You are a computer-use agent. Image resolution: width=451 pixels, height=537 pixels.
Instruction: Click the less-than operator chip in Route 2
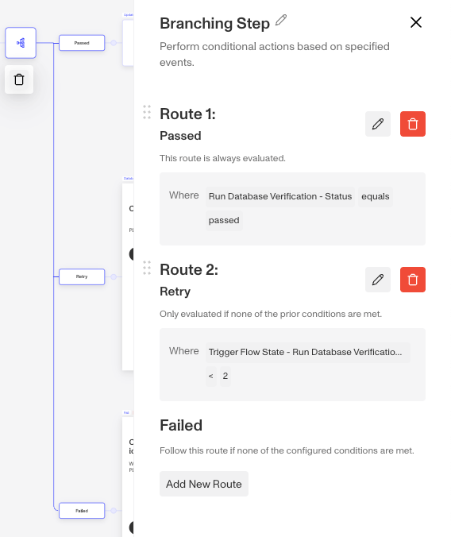pos(211,376)
